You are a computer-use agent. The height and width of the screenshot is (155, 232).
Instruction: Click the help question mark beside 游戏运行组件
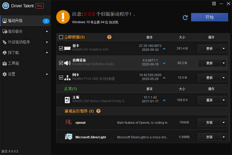click(98, 111)
